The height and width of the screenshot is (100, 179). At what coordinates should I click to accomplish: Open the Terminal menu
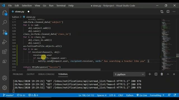61,6
